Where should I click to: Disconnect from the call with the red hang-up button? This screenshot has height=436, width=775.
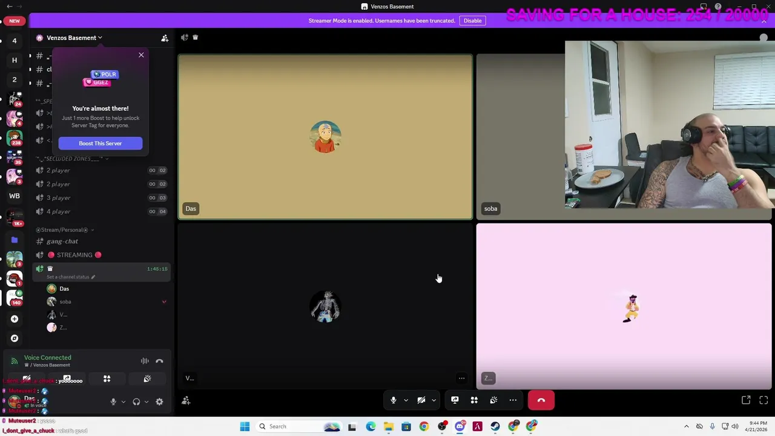click(x=541, y=400)
